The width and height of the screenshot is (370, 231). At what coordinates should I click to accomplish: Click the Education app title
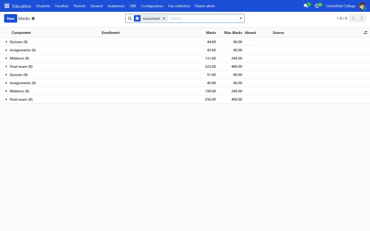[22, 6]
